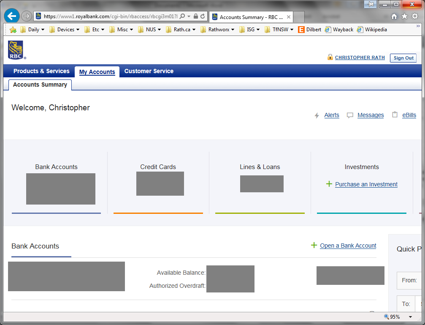Open the zoom level 95% dropdown arrow
The height and width of the screenshot is (325, 425).
(410, 317)
